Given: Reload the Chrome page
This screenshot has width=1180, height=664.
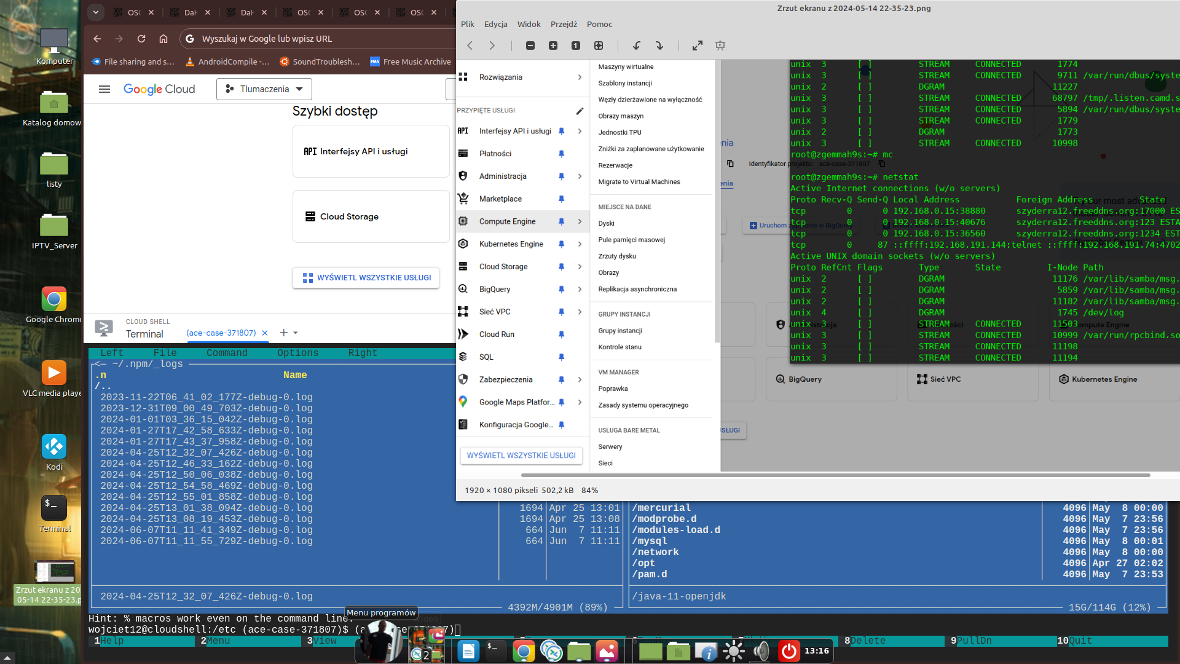Looking at the screenshot, I should click(141, 39).
